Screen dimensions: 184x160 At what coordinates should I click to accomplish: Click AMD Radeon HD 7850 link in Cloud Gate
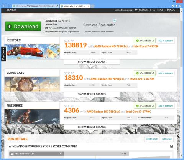tap(107, 79)
